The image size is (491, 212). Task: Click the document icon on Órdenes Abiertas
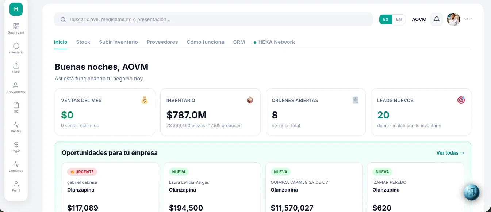pyautogui.click(x=356, y=100)
